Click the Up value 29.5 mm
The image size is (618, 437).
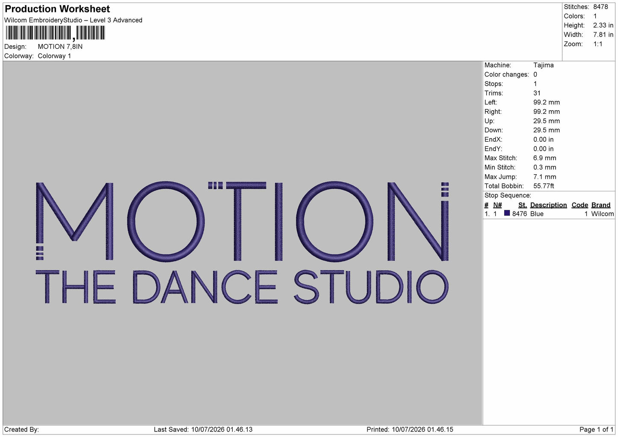[546, 121]
